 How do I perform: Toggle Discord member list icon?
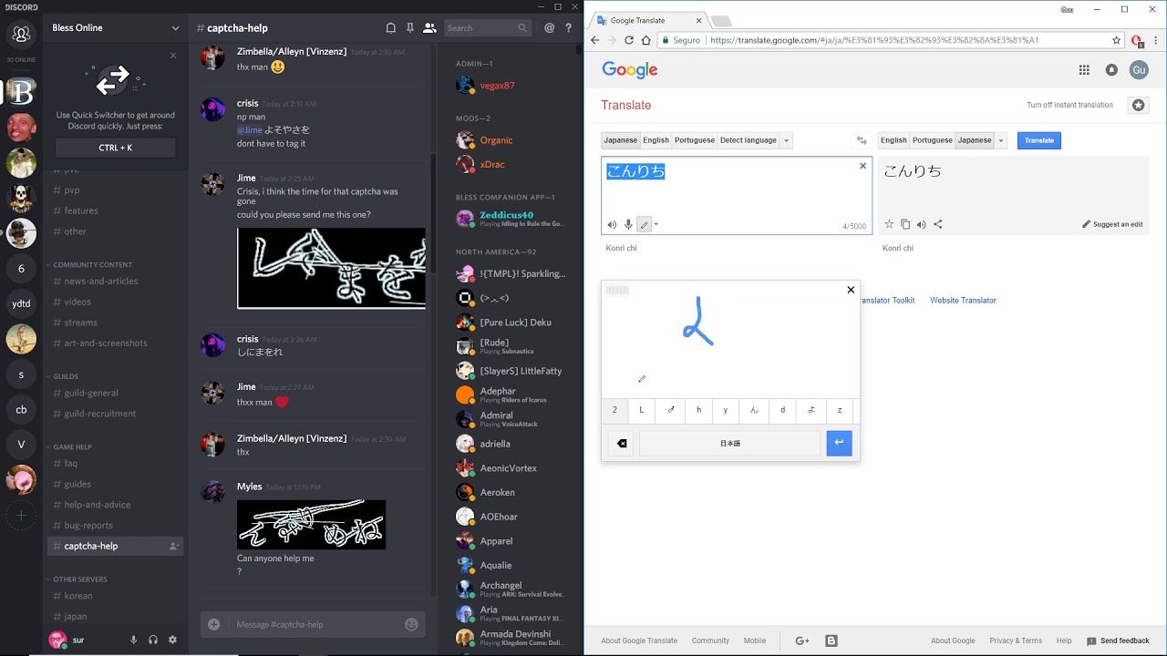(429, 28)
